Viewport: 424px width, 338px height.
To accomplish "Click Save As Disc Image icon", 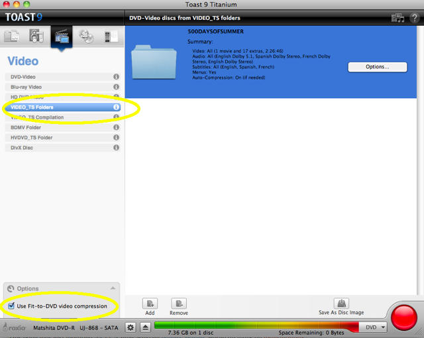I will click(341, 303).
